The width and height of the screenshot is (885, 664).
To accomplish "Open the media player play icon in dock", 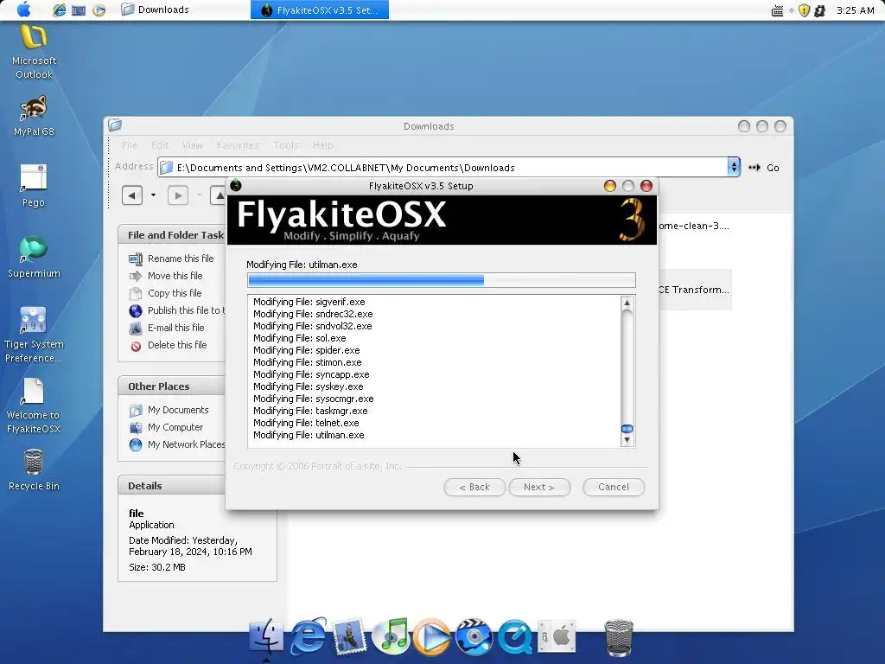I will (432, 637).
